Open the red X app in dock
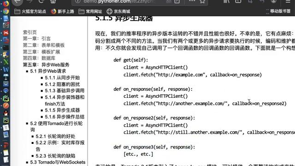 point(6,33)
